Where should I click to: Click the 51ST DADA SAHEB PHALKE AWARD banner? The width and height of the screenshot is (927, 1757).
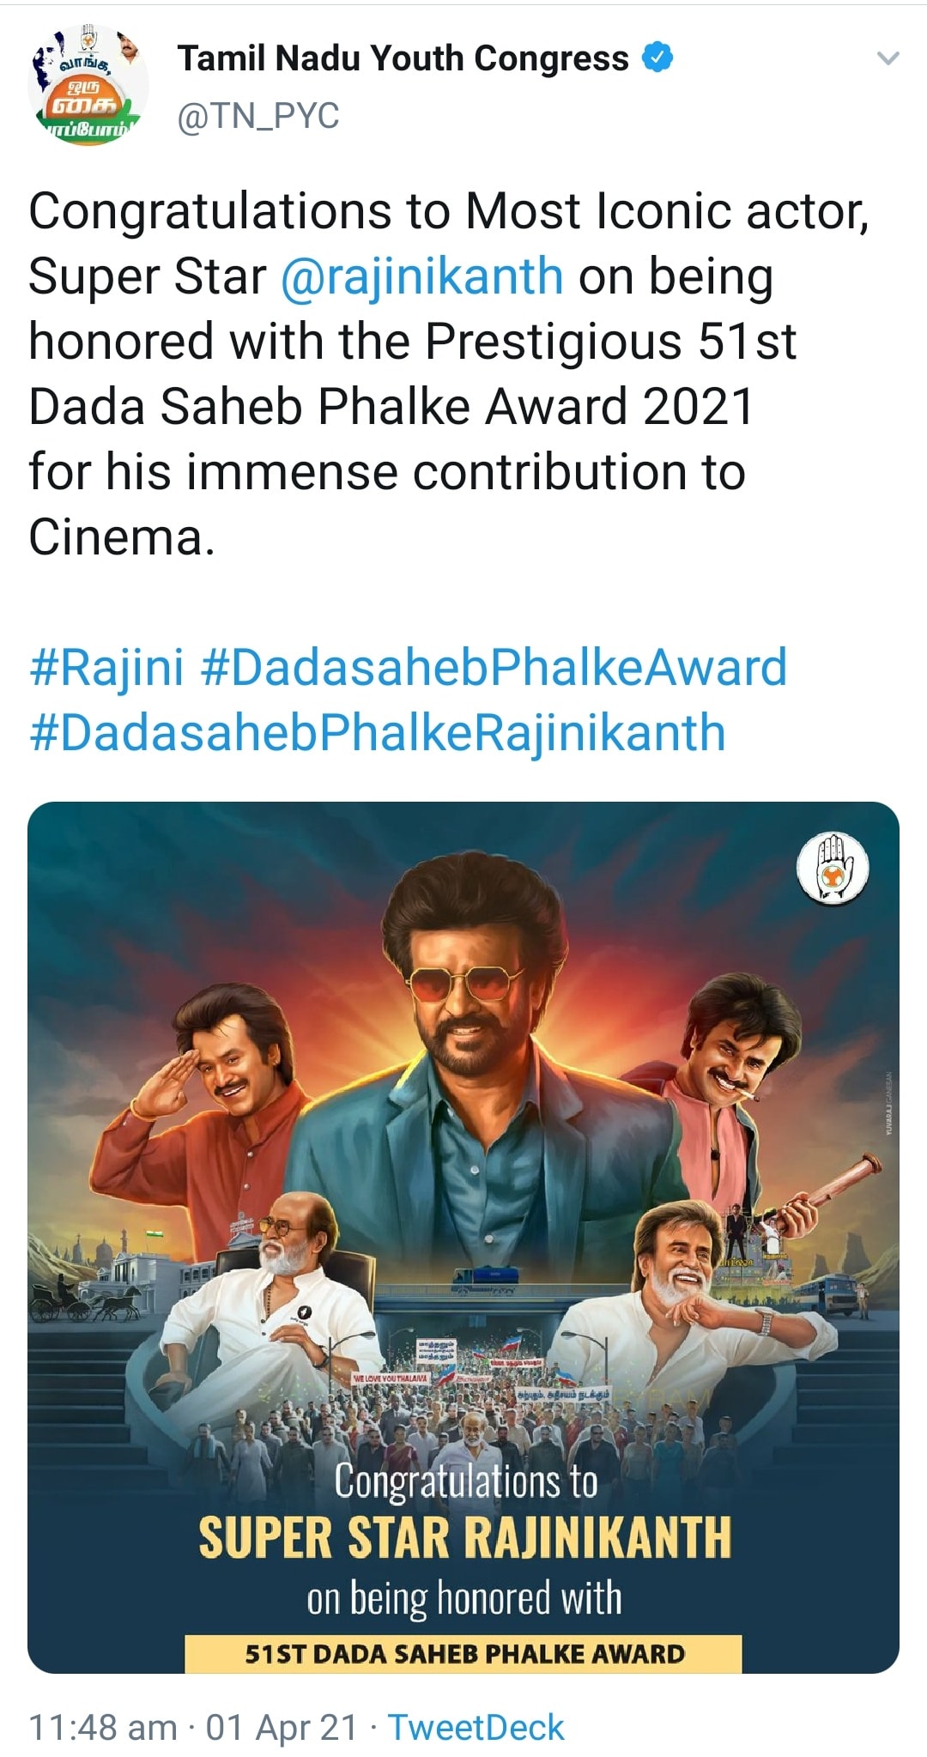coord(463,1653)
